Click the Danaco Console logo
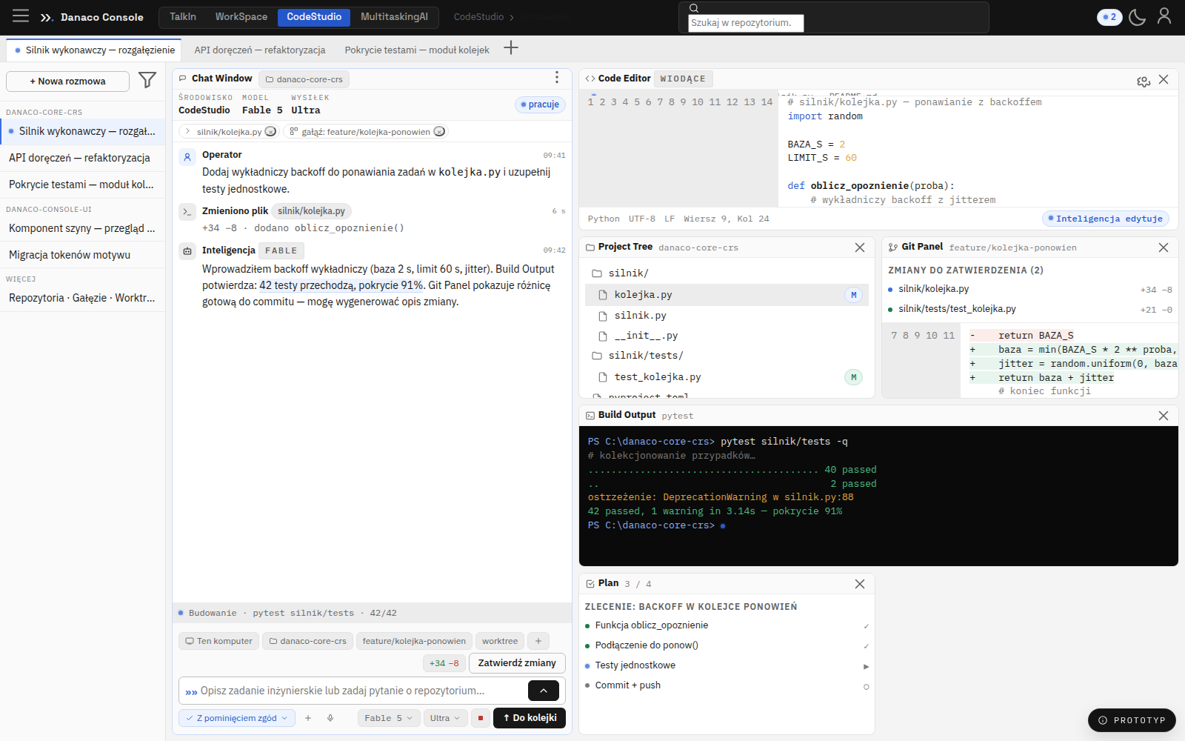This screenshot has width=1185, height=741. [x=92, y=17]
